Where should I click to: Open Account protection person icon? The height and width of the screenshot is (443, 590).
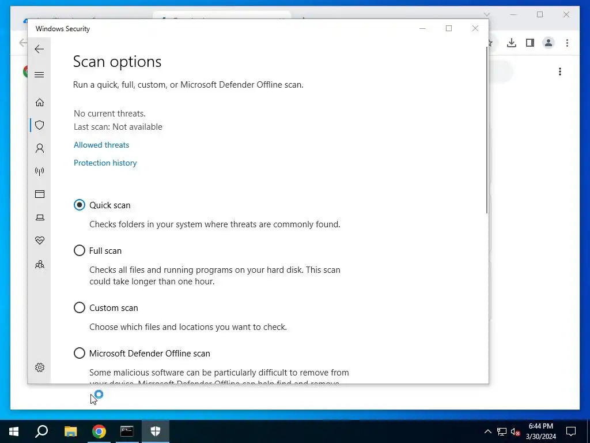pyautogui.click(x=40, y=148)
